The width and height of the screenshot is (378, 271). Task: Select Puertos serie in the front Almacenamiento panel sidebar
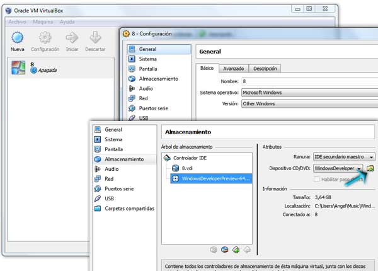point(125,189)
